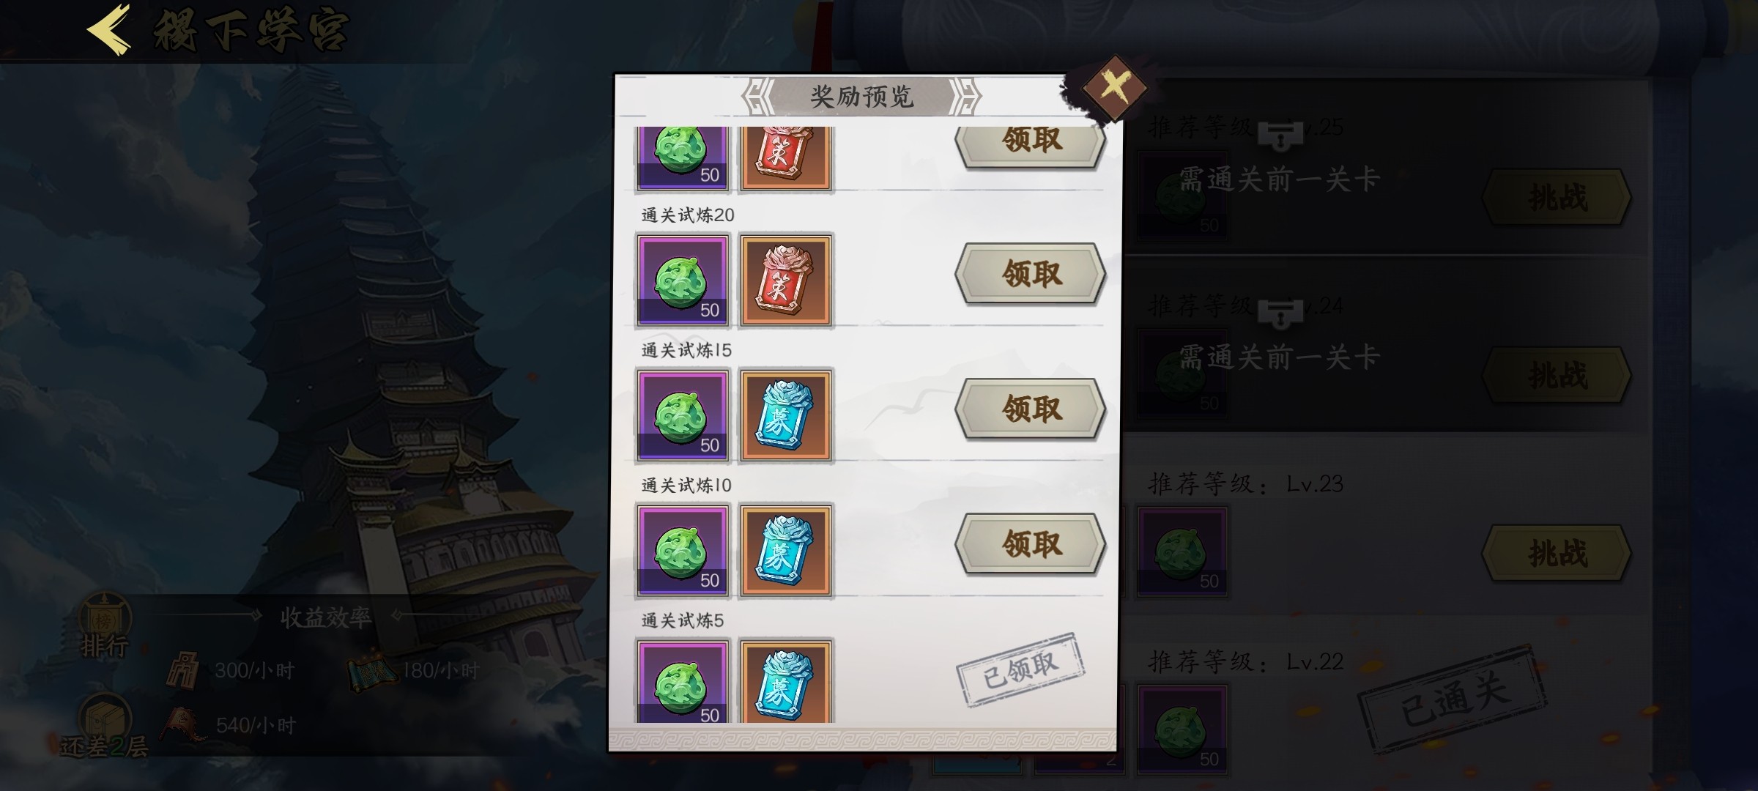Claim the 通关试炼15 reward with 领取
The width and height of the screenshot is (1758, 791).
click(x=1031, y=409)
